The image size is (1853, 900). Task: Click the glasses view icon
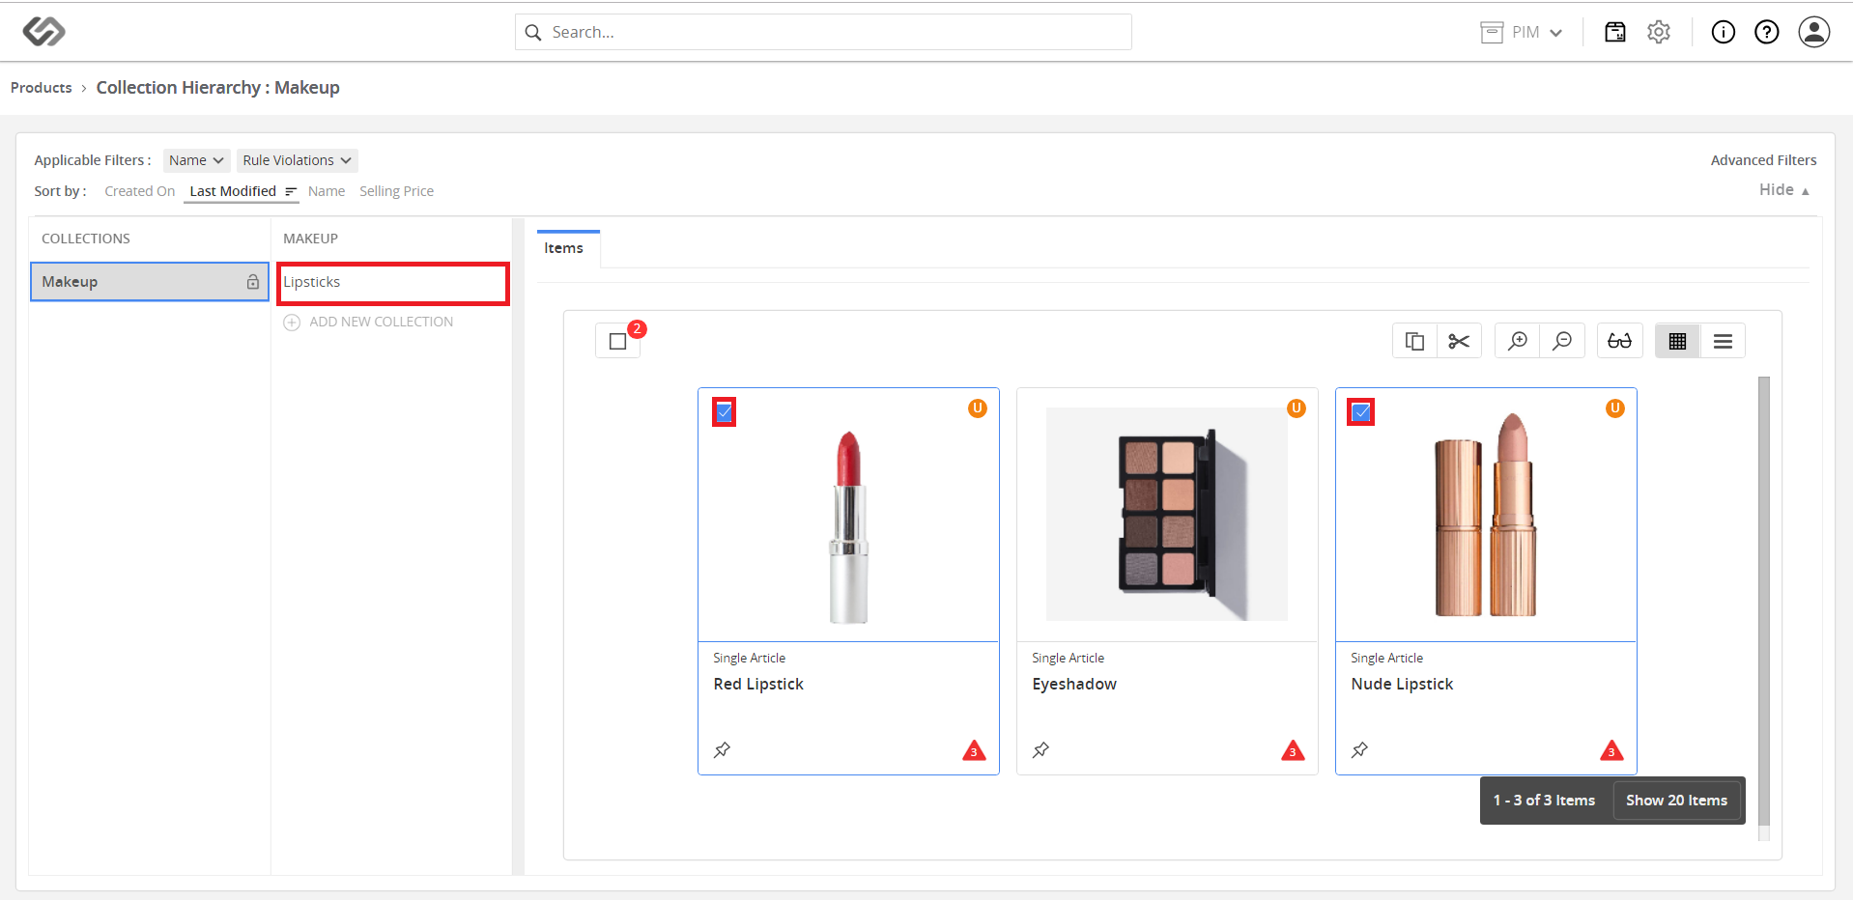[1619, 341]
